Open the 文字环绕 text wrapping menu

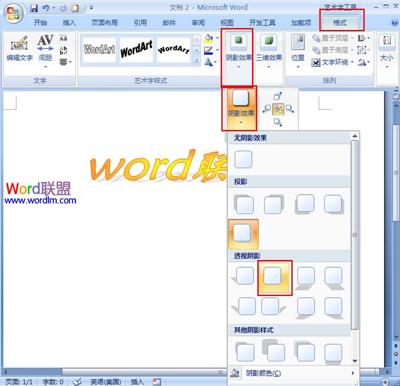[332, 62]
